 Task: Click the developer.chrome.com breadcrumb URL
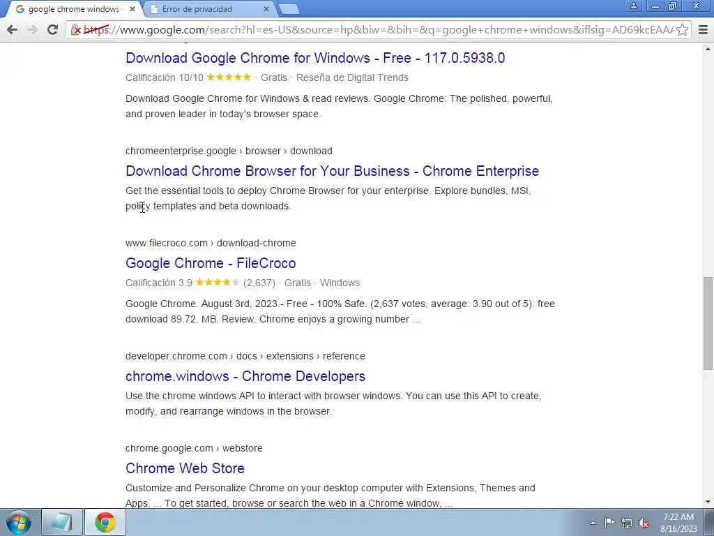pos(245,356)
